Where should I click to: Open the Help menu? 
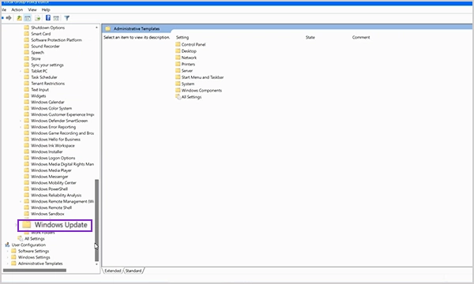pyautogui.click(x=46, y=9)
